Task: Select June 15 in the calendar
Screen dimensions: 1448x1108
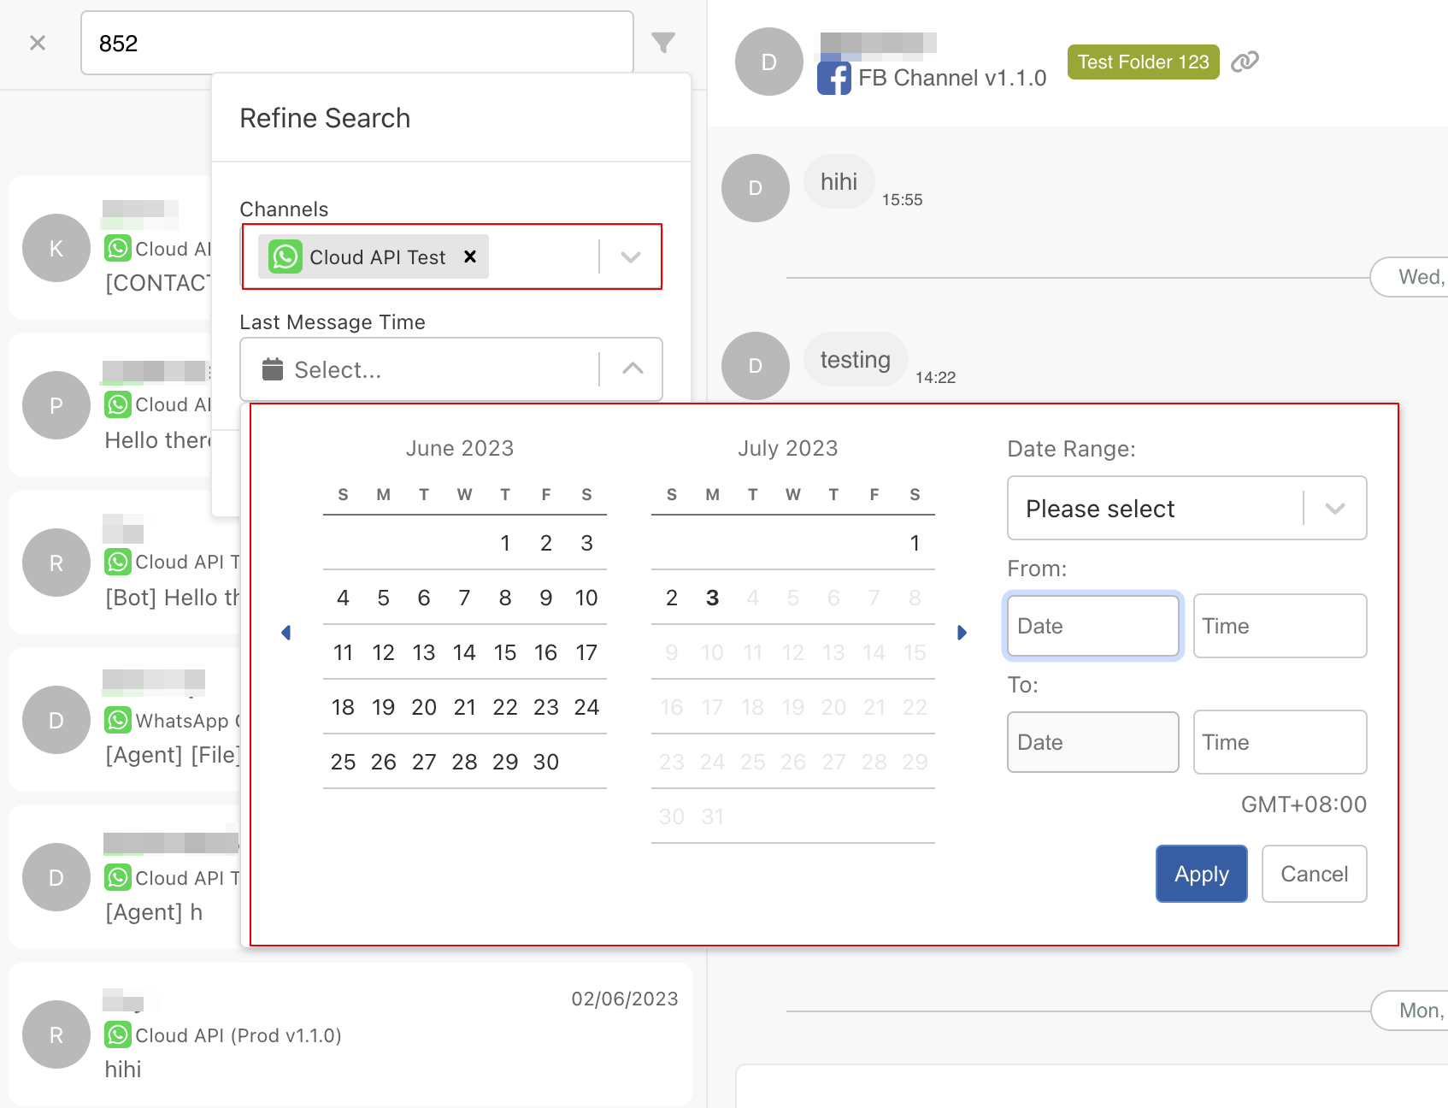Action: coord(505,653)
